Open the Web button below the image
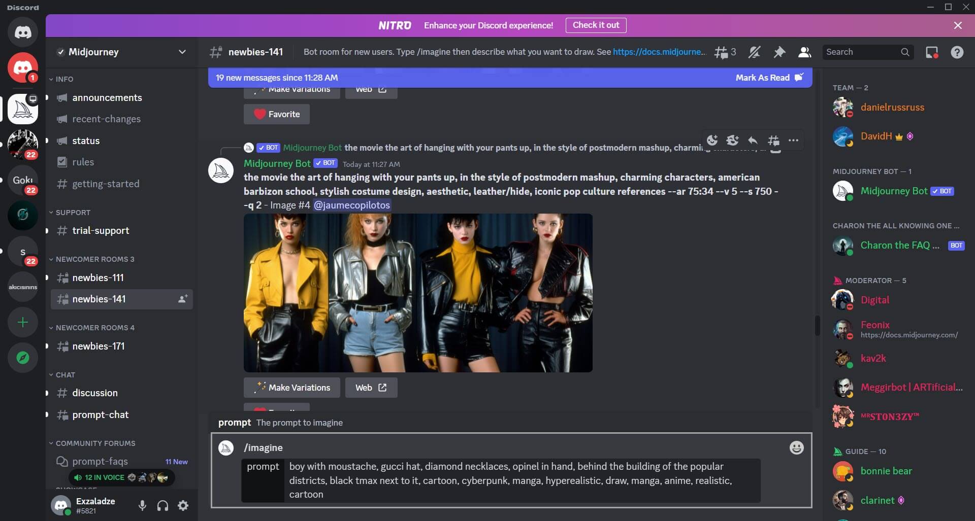Screen dimensions: 975x521 (371, 388)
